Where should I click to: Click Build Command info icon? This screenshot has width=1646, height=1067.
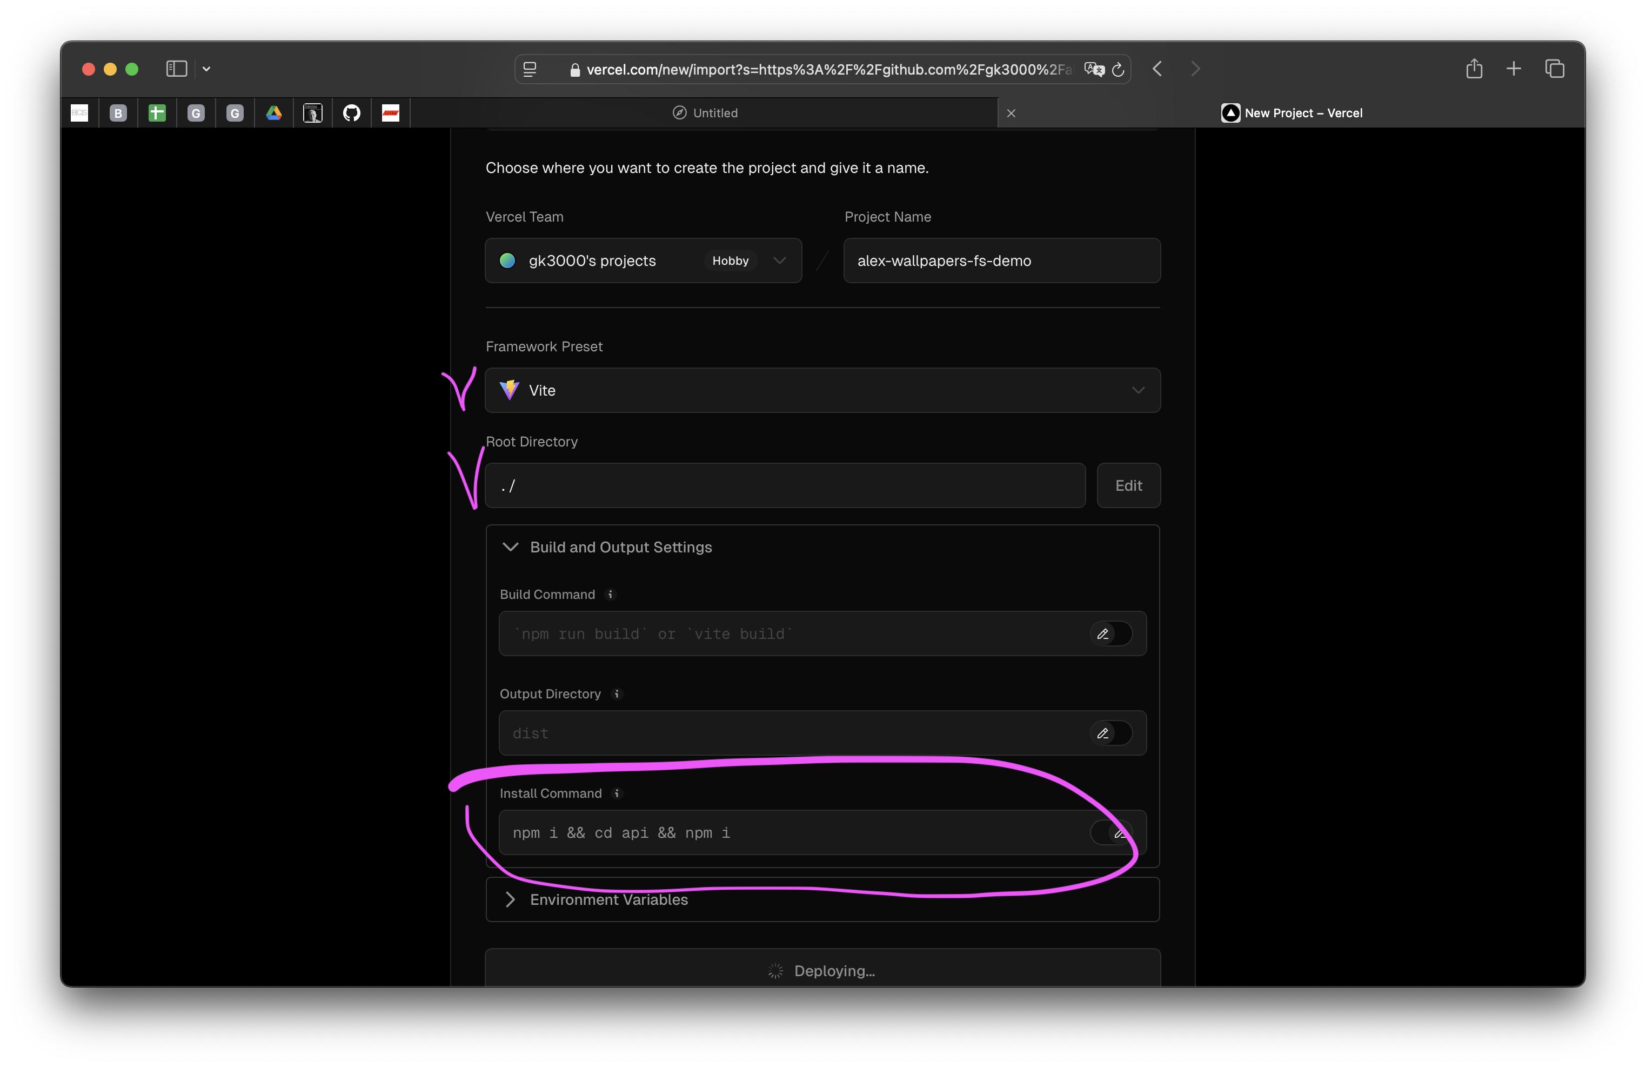click(x=610, y=595)
